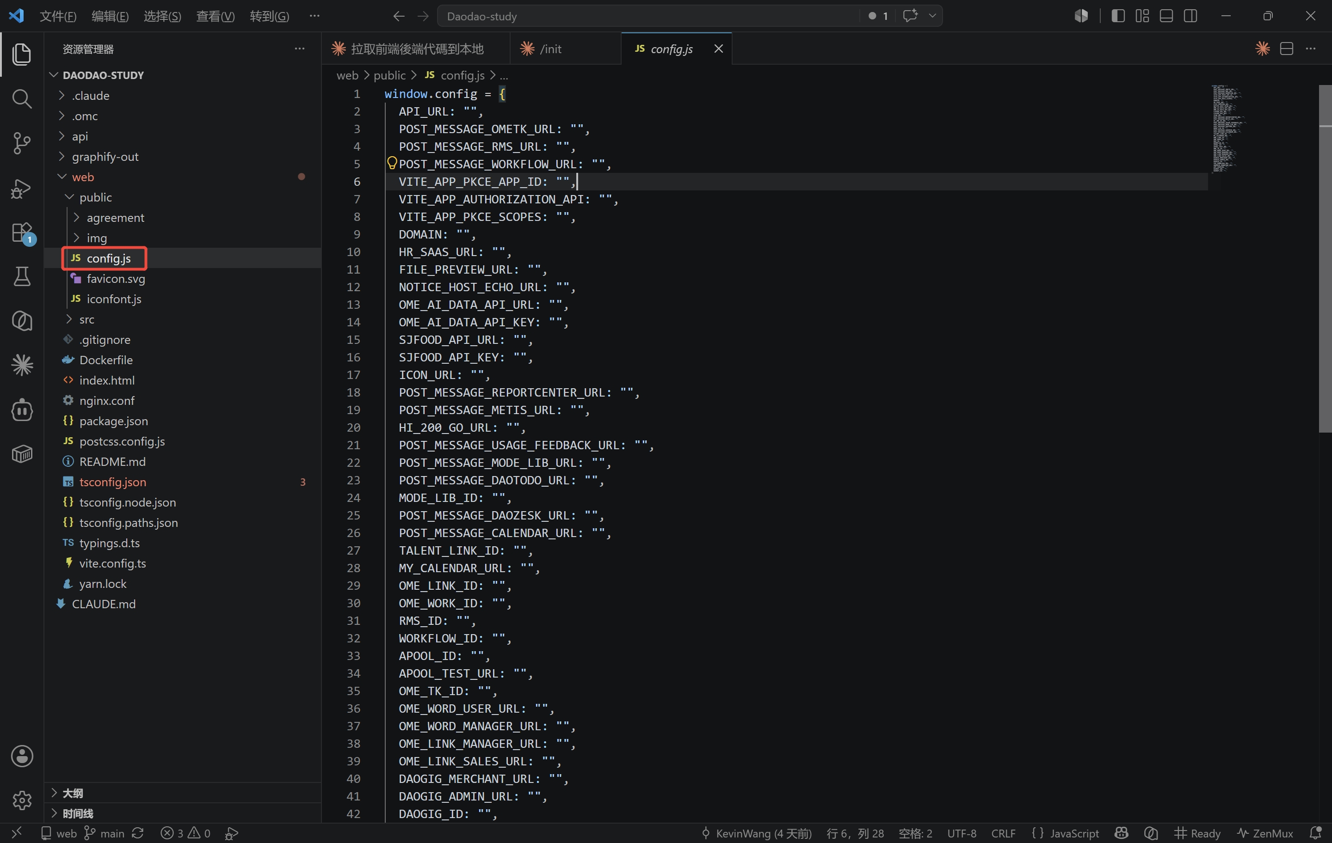Viewport: 1332px width, 843px height.
Task: Collapse the public folder
Action: coord(183,197)
